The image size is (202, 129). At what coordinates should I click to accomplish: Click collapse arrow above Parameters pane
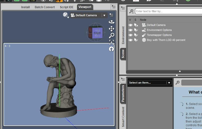coord(177,75)
